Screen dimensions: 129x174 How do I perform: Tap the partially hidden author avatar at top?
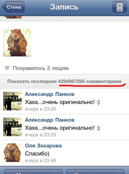pyautogui.click(x=13, y=17)
